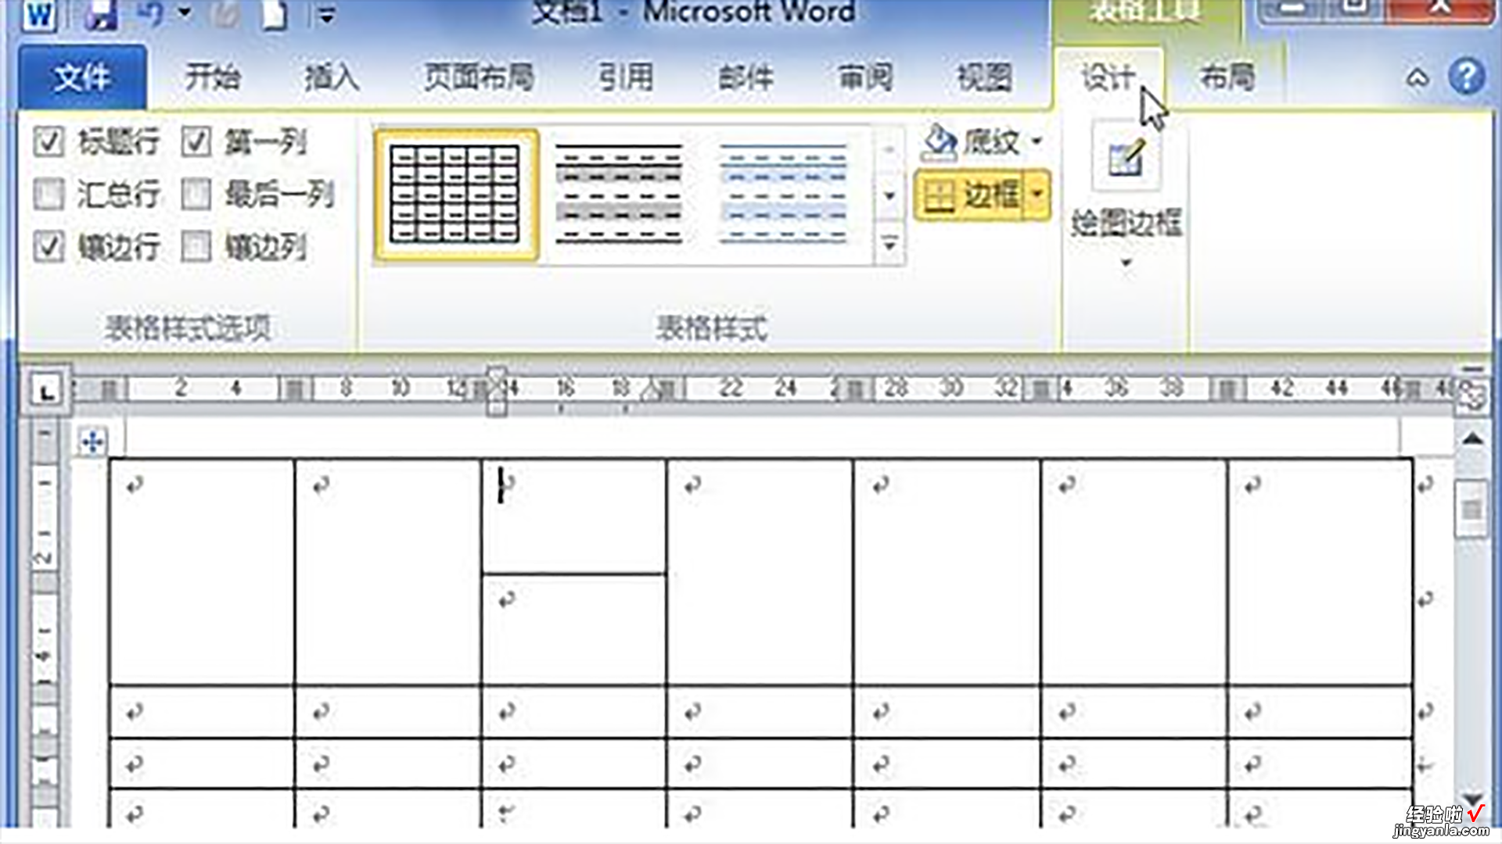
Task: Toggle the 标题行 (header row) checkbox
Action: pos(49,143)
